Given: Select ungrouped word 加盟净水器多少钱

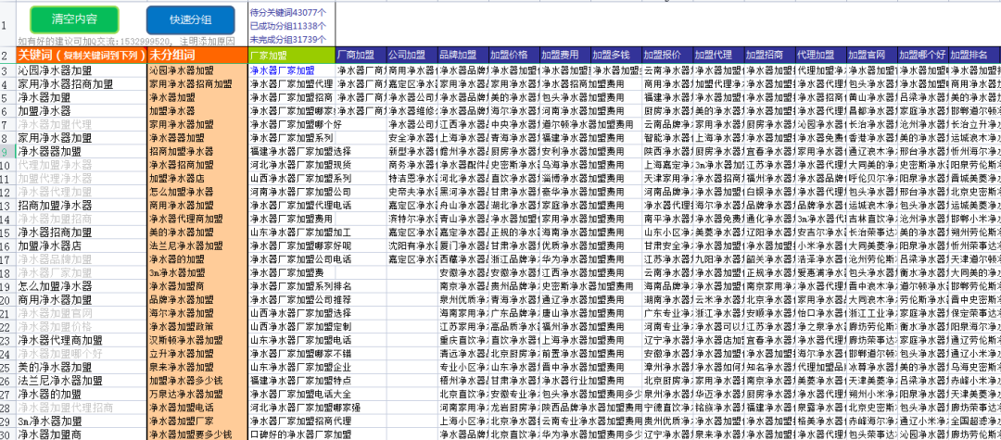Looking at the screenshot, I should click(197, 381).
